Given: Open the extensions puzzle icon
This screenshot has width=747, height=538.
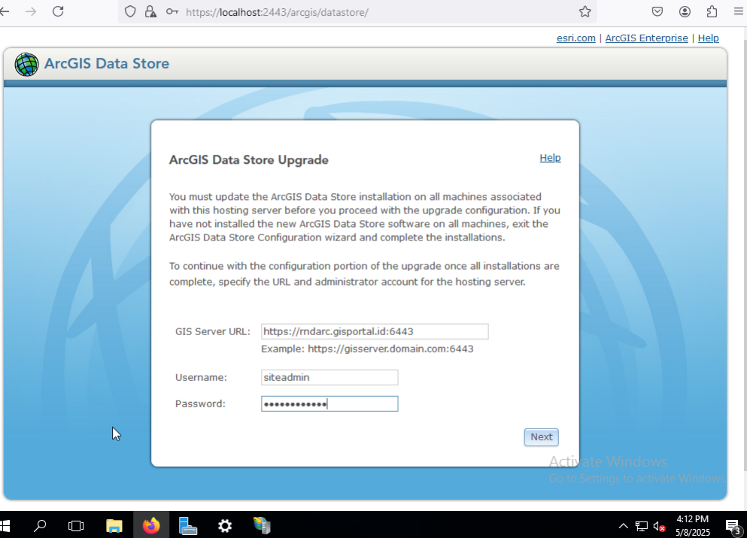Looking at the screenshot, I should pos(712,12).
